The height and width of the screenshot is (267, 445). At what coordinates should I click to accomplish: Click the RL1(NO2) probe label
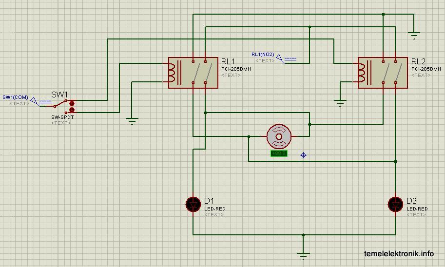tap(263, 54)
